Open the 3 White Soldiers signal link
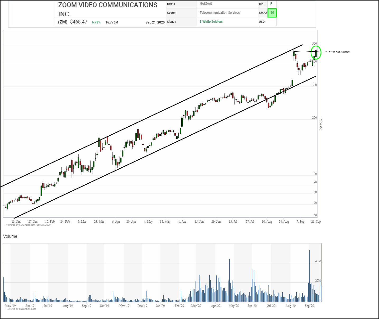 coord(211,22)
